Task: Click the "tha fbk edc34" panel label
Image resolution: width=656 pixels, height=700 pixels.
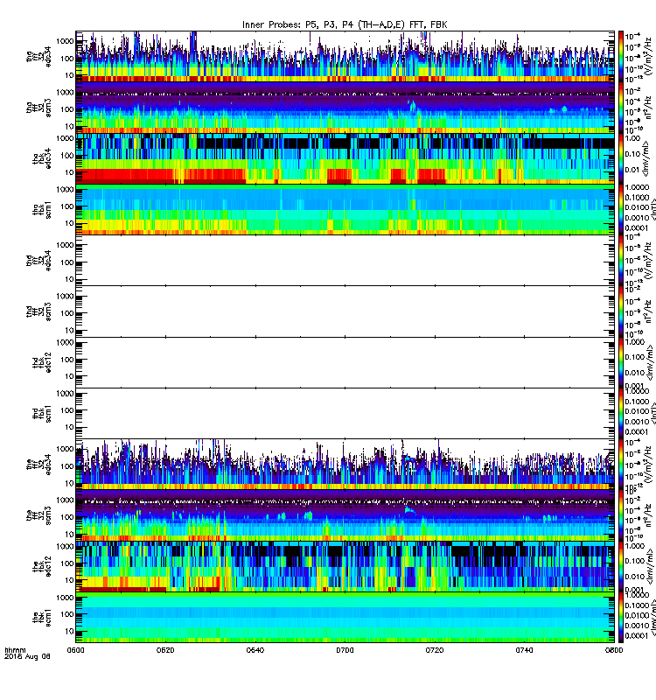Action: [x=42, y=159]
